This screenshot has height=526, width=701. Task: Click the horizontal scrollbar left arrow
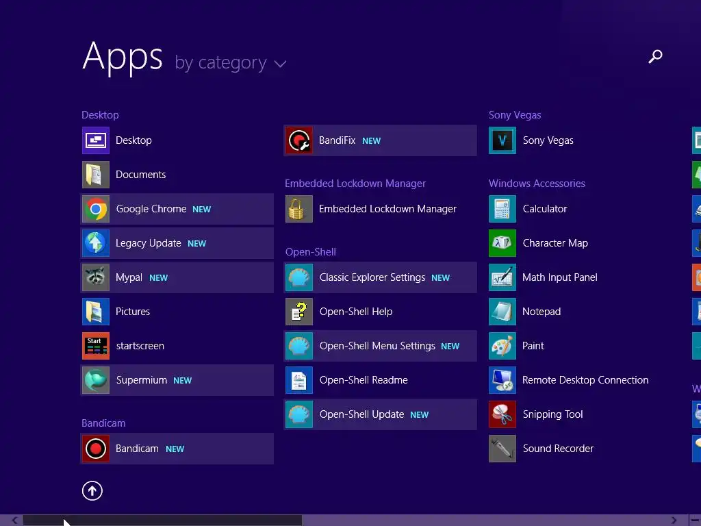(15, 521)
